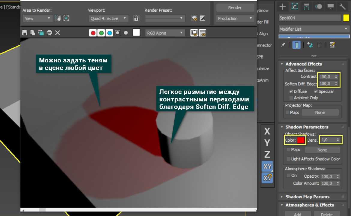
Task: Open the Utilities wrench panel
Action: click(342, 6)
